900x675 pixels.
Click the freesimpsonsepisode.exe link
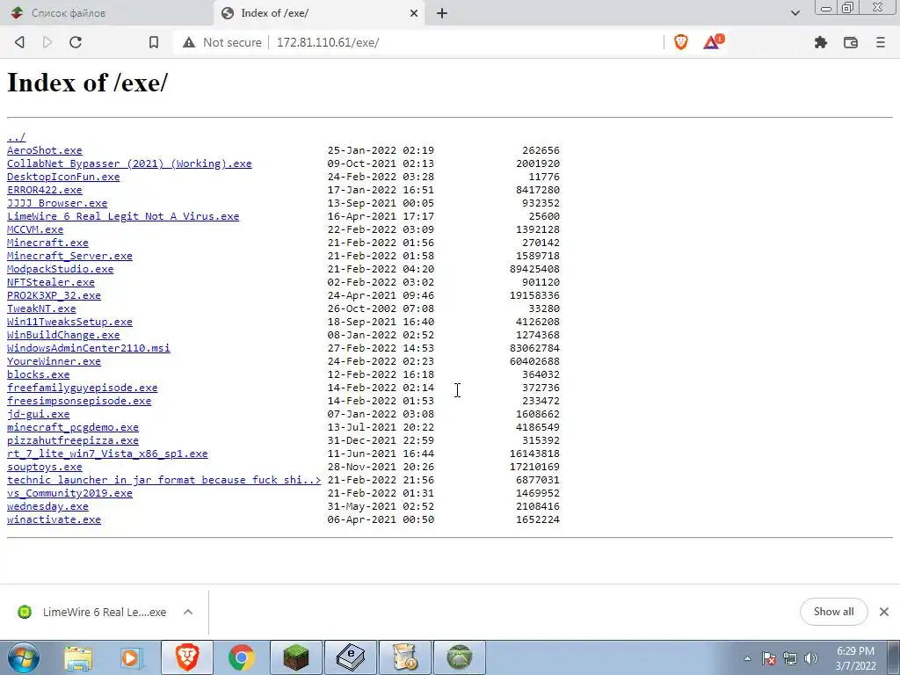pos(79,401)
